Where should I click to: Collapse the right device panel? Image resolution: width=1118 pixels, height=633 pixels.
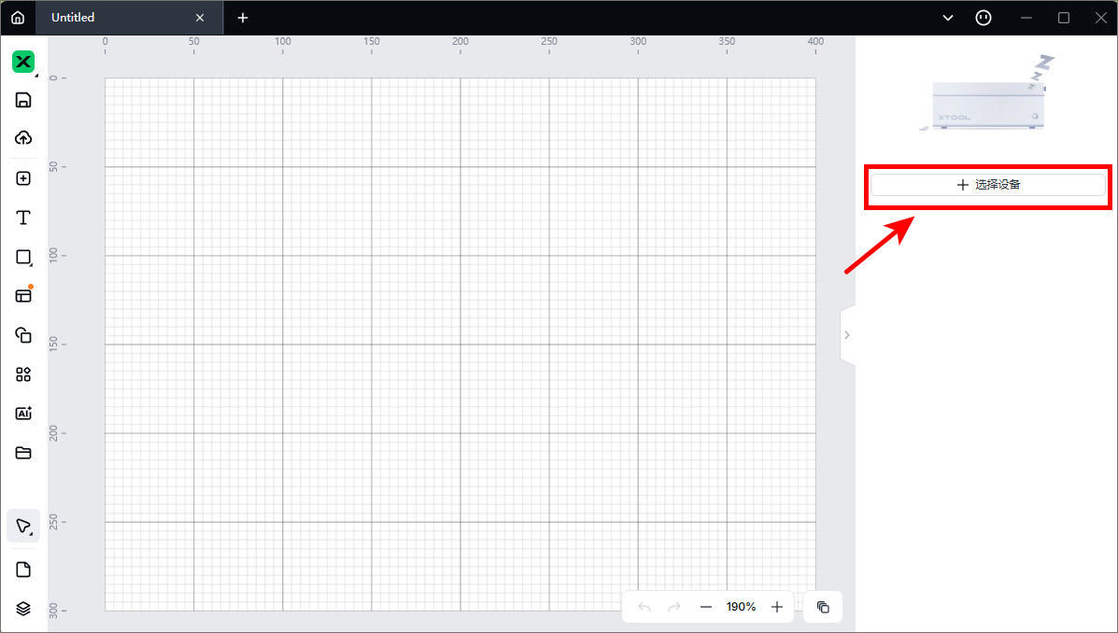tap(846, 335)
